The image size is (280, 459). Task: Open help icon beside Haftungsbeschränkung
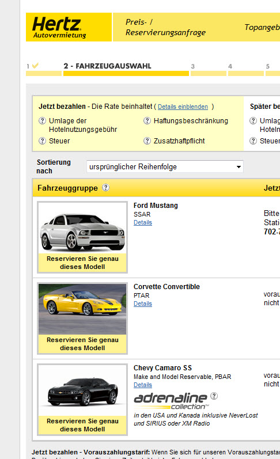(x=147, y=120)
